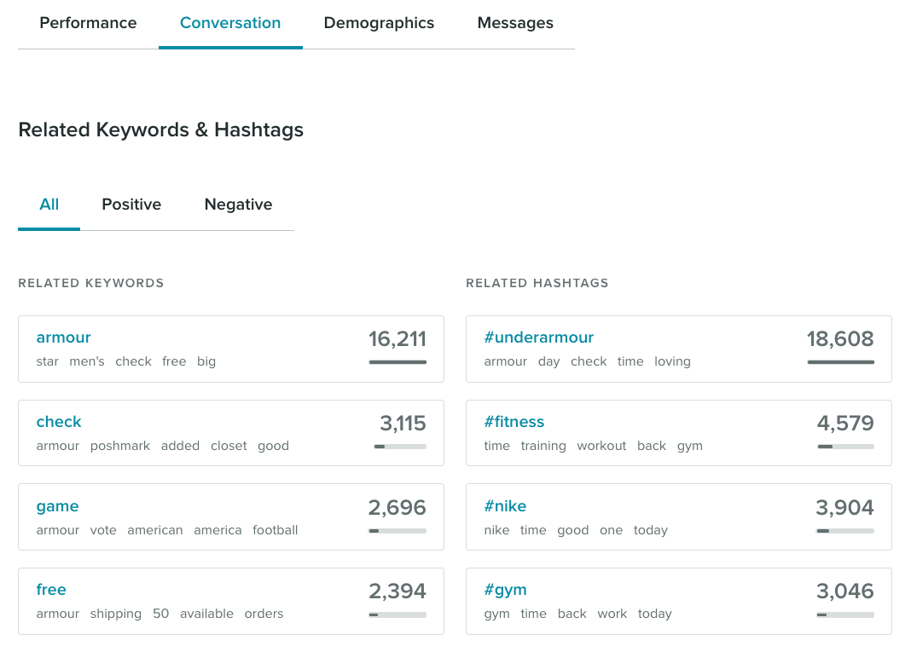Open the #underarmour hashtag link
The width and height of the screenshot is (911, 646).
538,337
